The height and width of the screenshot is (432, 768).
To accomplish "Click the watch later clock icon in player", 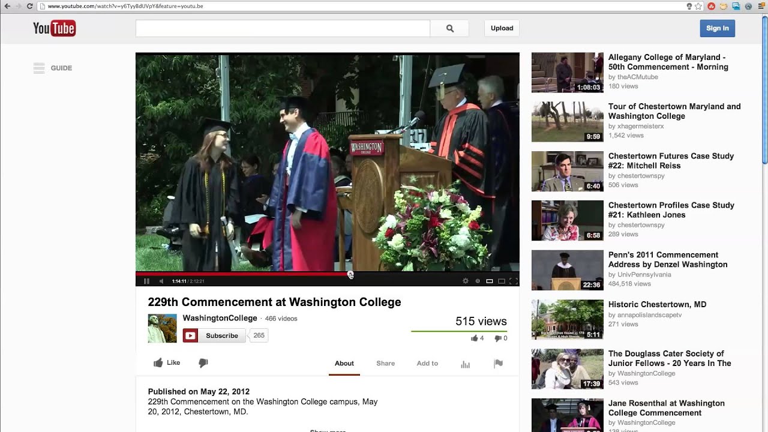I will click(478, 281).
